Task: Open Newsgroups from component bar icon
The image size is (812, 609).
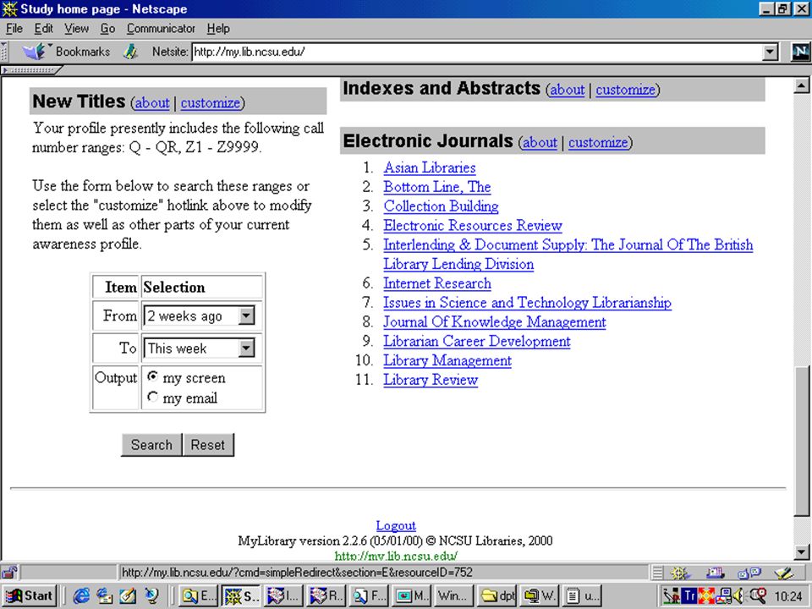Action: point(749,573)
